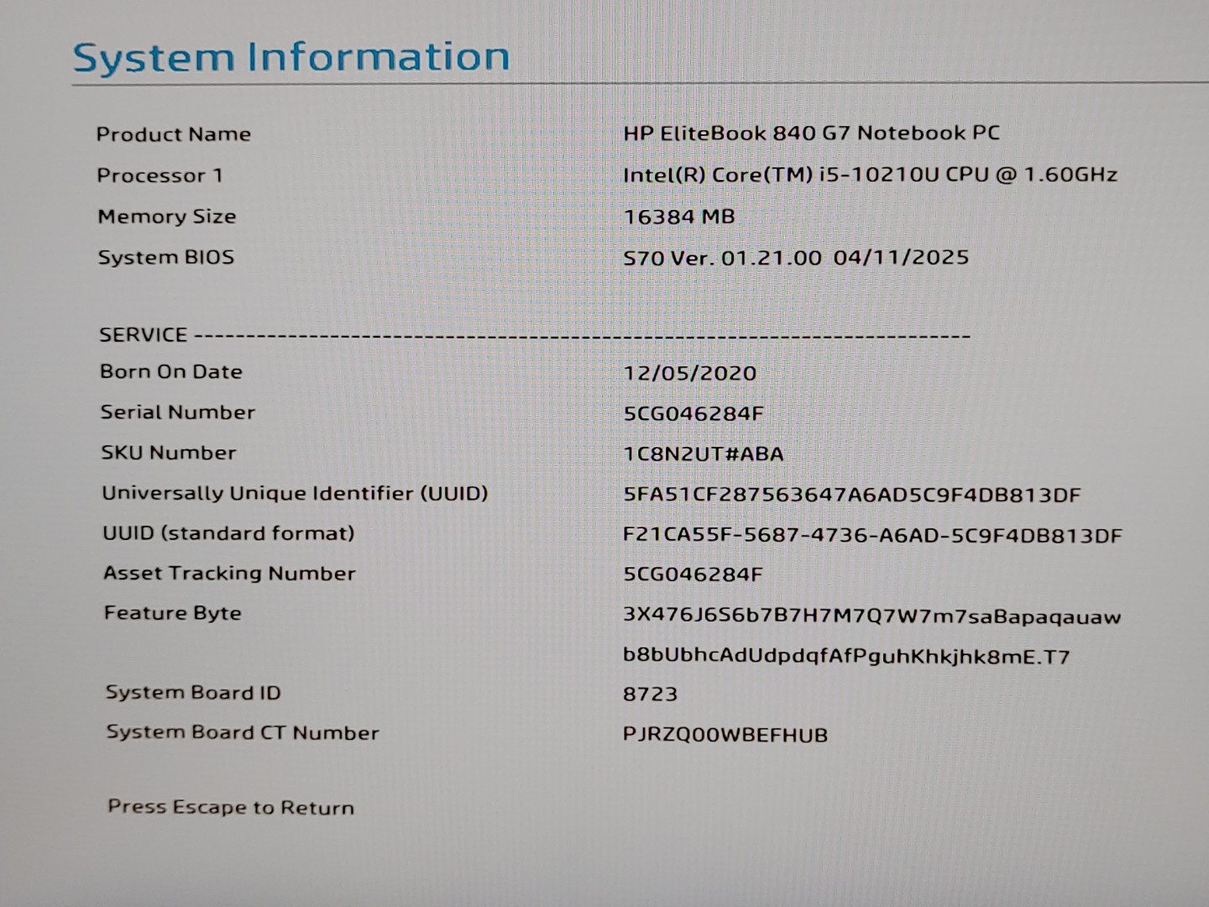Click the System Information heading
Viewport: 1209px width, 907px height.
coord(290,55)
